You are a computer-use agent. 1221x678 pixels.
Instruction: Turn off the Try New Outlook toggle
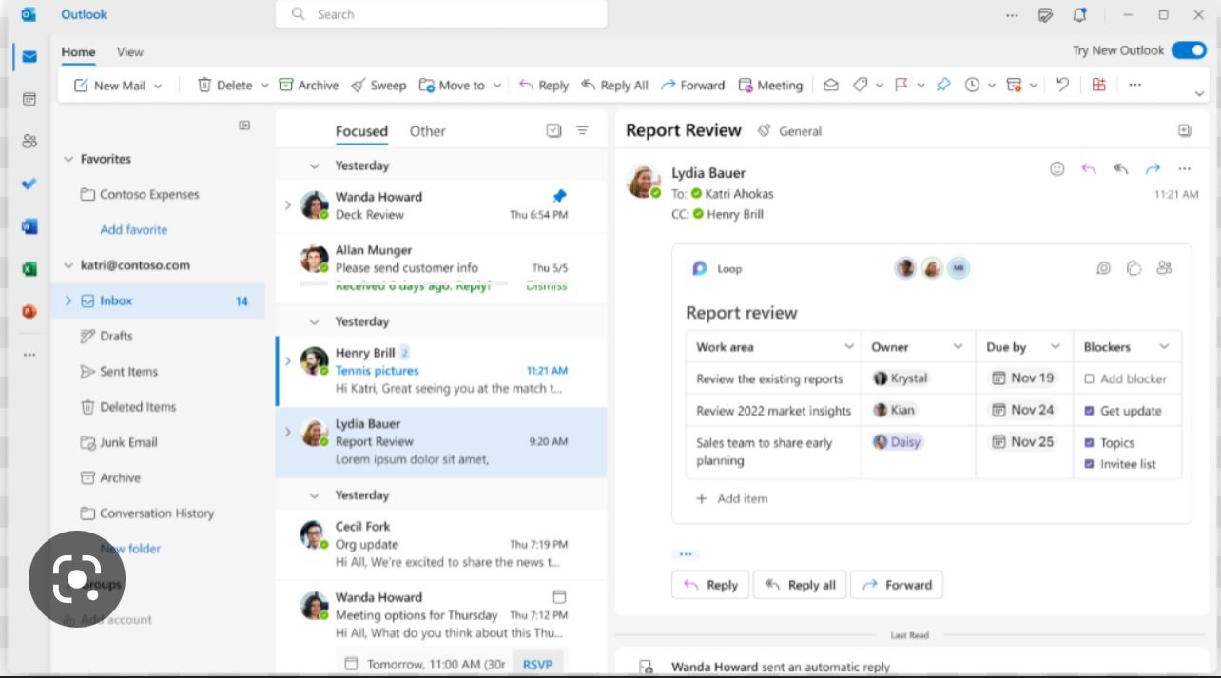click(1189, 50)
